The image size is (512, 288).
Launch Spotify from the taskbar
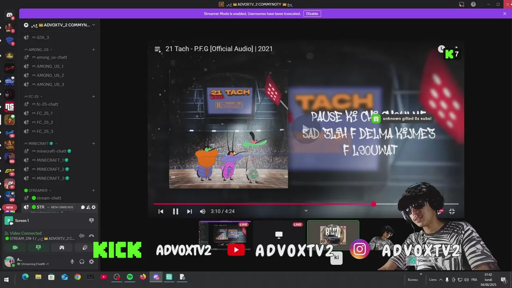[x=130, y=277]
